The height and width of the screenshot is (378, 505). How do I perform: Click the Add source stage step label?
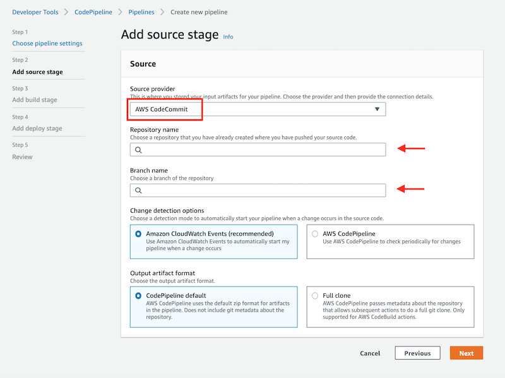37,72
